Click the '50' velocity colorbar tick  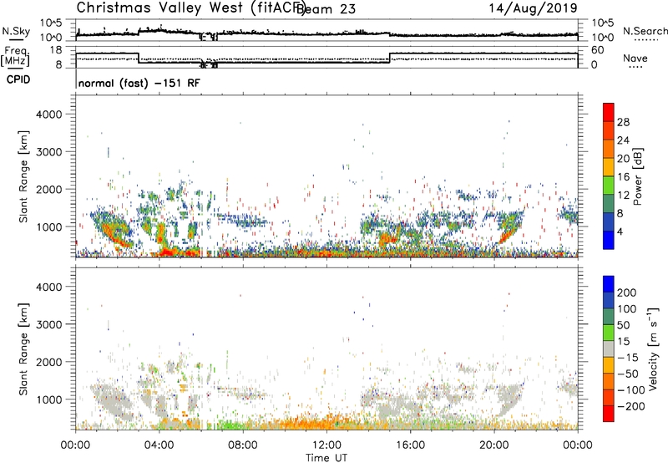pos(623,325)
